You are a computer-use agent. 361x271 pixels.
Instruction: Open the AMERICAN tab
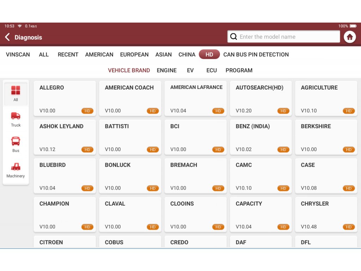[99, 55]
